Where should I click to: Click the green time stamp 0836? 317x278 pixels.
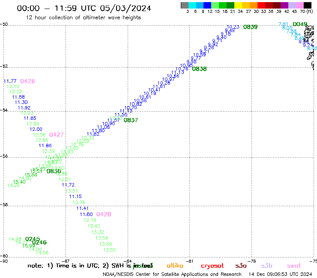point(54,171)
